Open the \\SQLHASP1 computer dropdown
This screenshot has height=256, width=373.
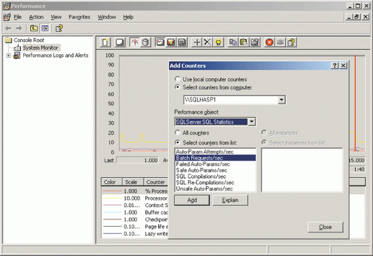pos(281,100)
